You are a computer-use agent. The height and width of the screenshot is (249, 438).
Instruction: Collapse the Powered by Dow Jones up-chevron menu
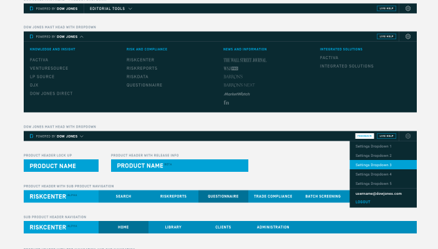tap(82, 37)
